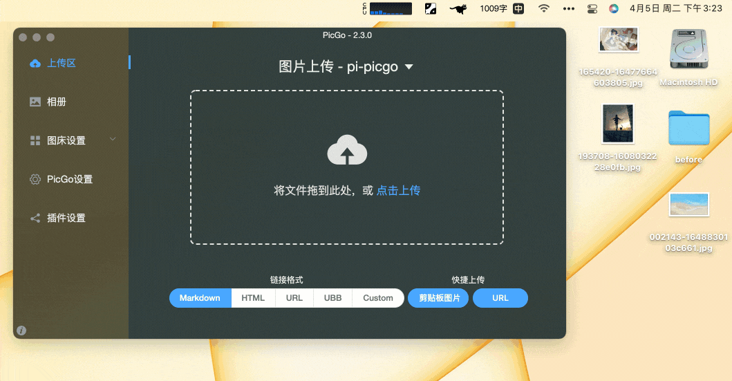Open the 上传区 upload area cloud icon

pyautogui.click(x=35, y=64)
